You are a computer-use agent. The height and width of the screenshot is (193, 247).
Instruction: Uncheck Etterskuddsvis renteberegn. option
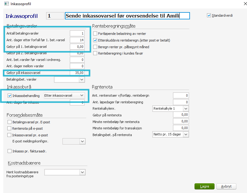95,40
